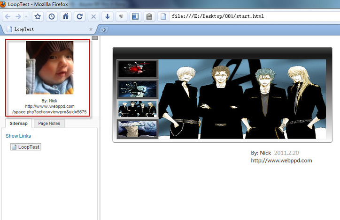This screenshot has width=340, height=220.
Task: Select the LoopTest browser tab
Action: pyautogui.click(x=49, y=29)
